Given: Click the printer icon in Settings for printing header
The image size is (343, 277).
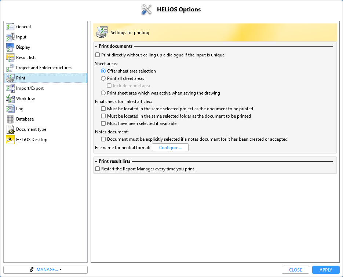Looking at the screenshot, I should tap(102, 32).
